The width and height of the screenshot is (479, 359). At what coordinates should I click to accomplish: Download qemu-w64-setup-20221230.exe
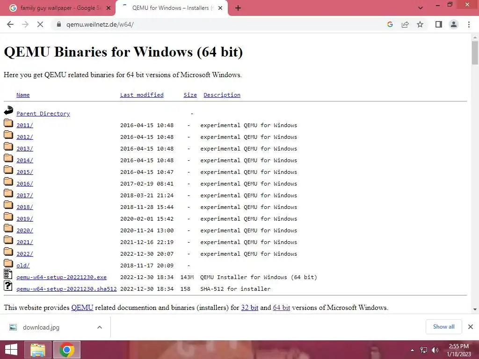coord(61,277)
